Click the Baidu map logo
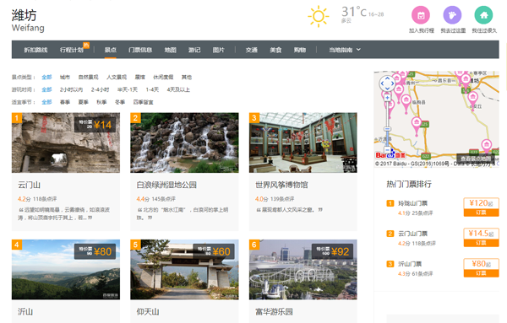Screen dimensions: 507x323 (390, 154)
